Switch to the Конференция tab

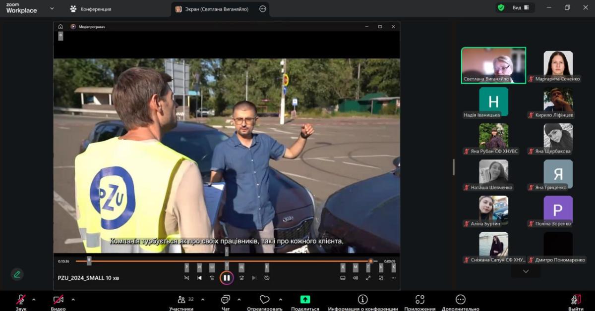tap(91, 9)
